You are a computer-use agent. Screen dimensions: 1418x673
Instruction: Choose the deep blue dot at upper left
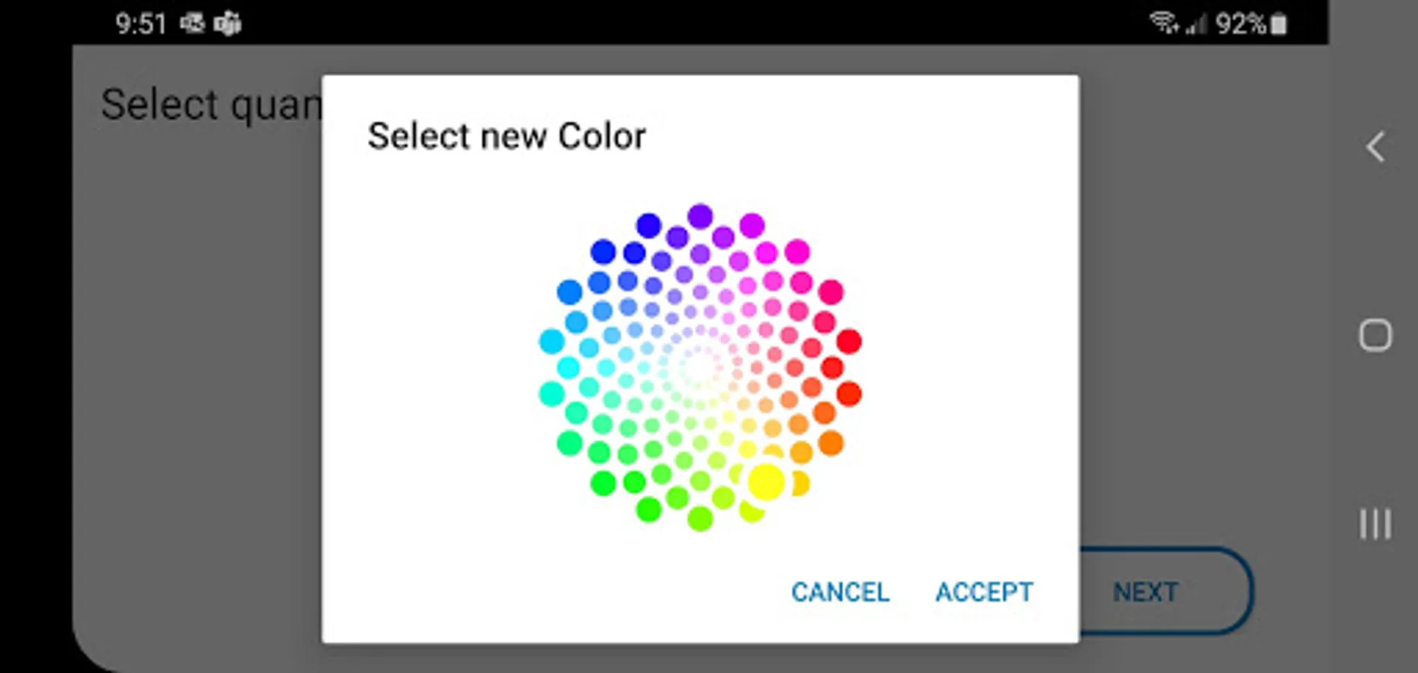[603, 251]
